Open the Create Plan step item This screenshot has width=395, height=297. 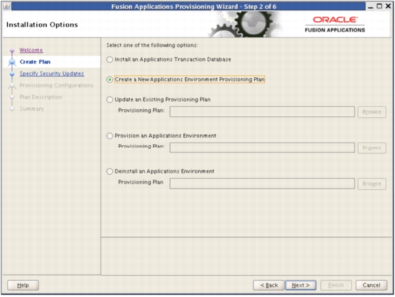pos(35,62)
